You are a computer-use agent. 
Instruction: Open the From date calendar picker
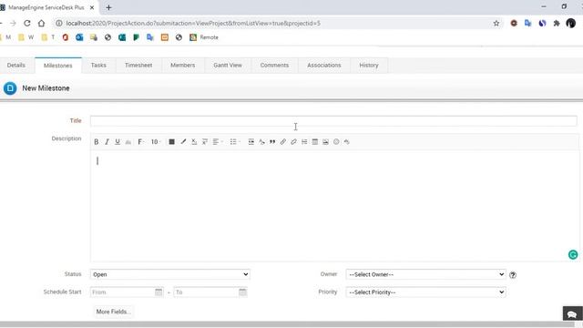coord(159,292)
